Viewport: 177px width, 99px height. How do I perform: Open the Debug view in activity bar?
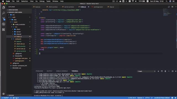point(4,24)
